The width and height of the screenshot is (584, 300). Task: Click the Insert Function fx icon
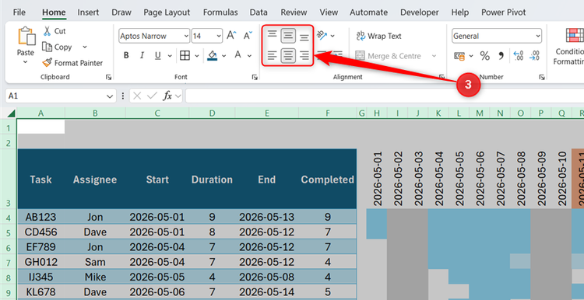[167, 96]
